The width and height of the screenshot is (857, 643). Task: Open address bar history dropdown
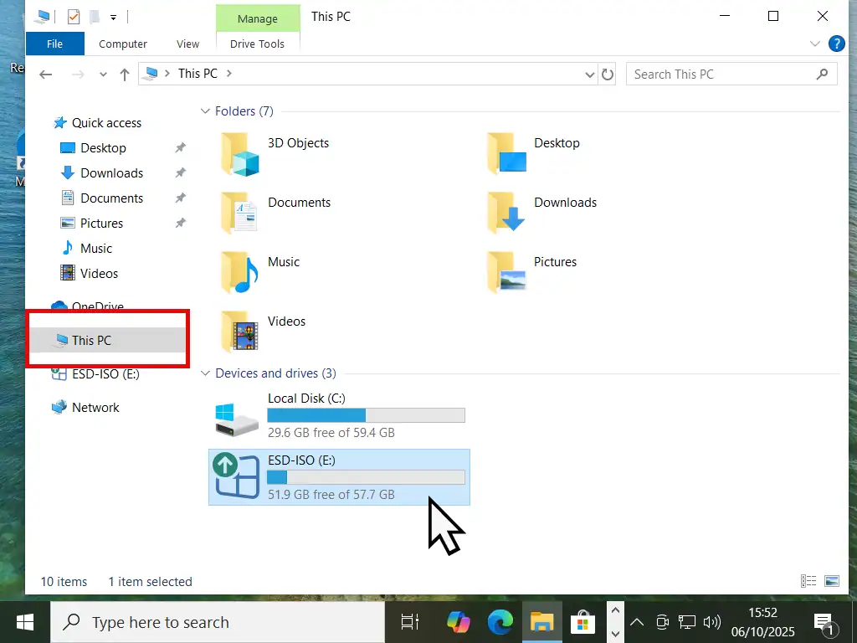click(x=590, y=74)
